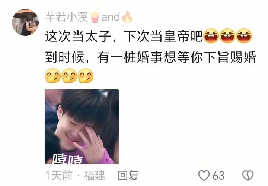The image size is (268, 186).
Task: Tap the comment text 这次当太子
Action: pyautogui.click(x=78, y=37)
